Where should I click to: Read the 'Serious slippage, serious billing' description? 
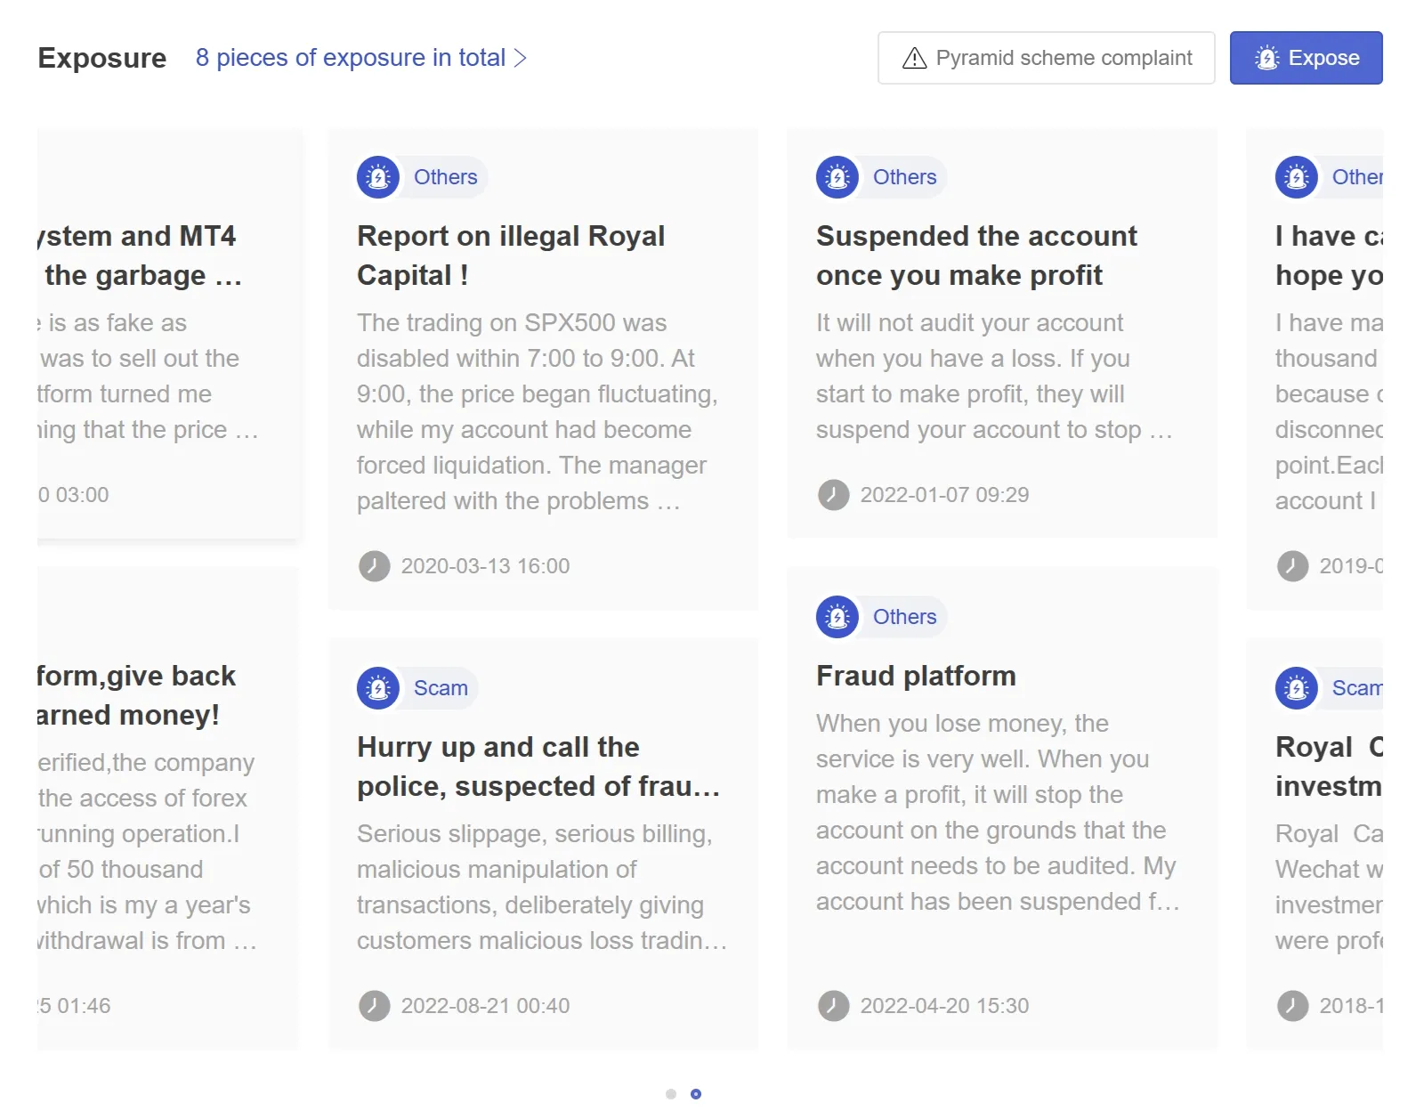(542, 888)
